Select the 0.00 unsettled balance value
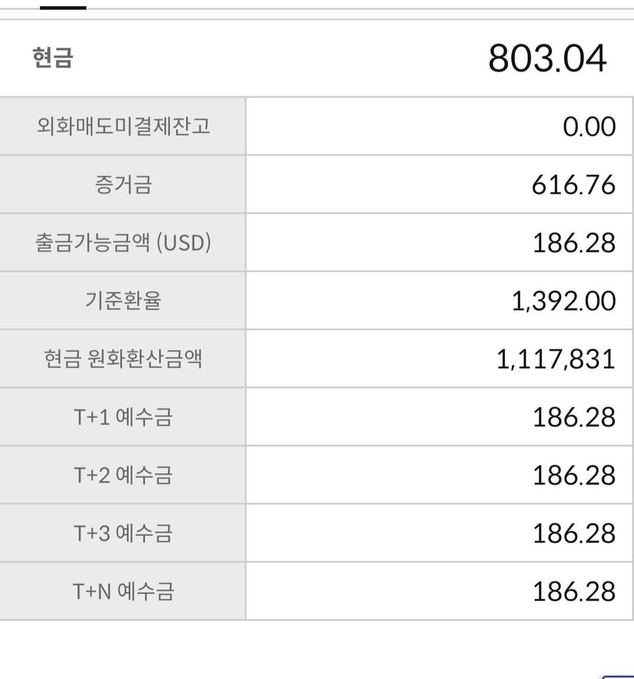The height and width of the screenshot is (679, 634). pos(589,127)
